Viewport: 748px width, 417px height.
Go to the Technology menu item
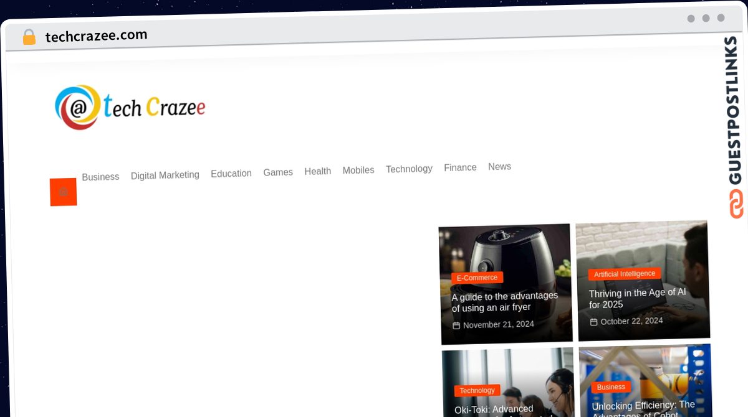point(409,169)
